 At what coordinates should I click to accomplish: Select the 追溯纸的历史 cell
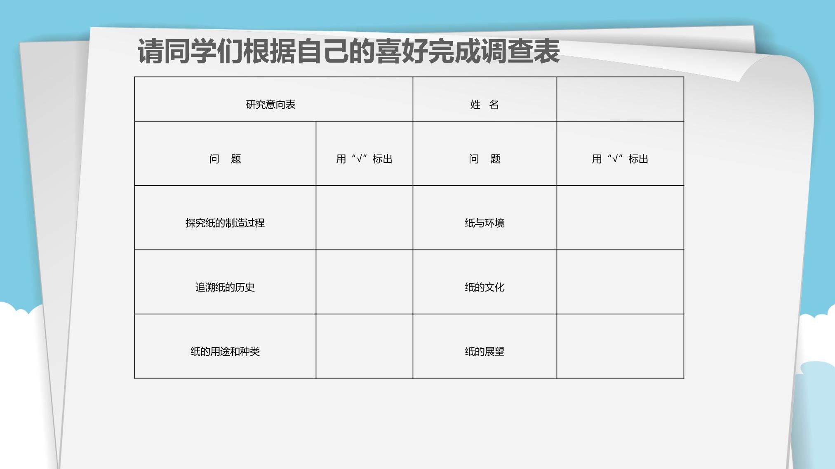pyautogui.click(x=225, y=282)
